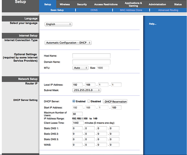Click Local IP Address first octet field
The height and width of the screenshot is (155, 187).
(77, 85)
